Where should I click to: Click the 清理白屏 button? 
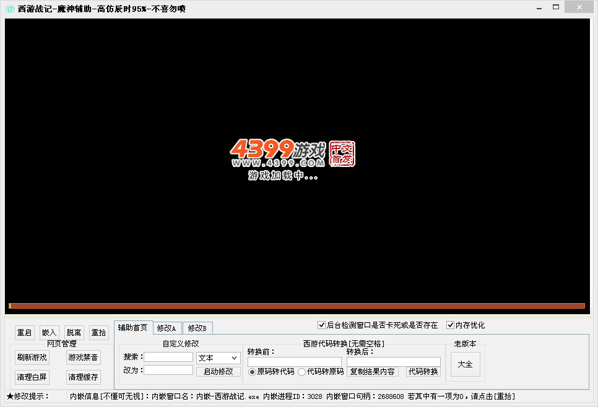[32, 377]
